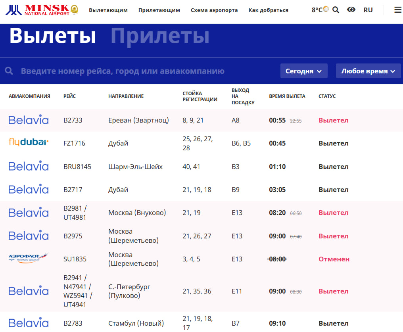The height and width of the screenshot is (332, 403).
Task: Switch language using RU selector
Action: pyautogui.click(x=368, y=10)
